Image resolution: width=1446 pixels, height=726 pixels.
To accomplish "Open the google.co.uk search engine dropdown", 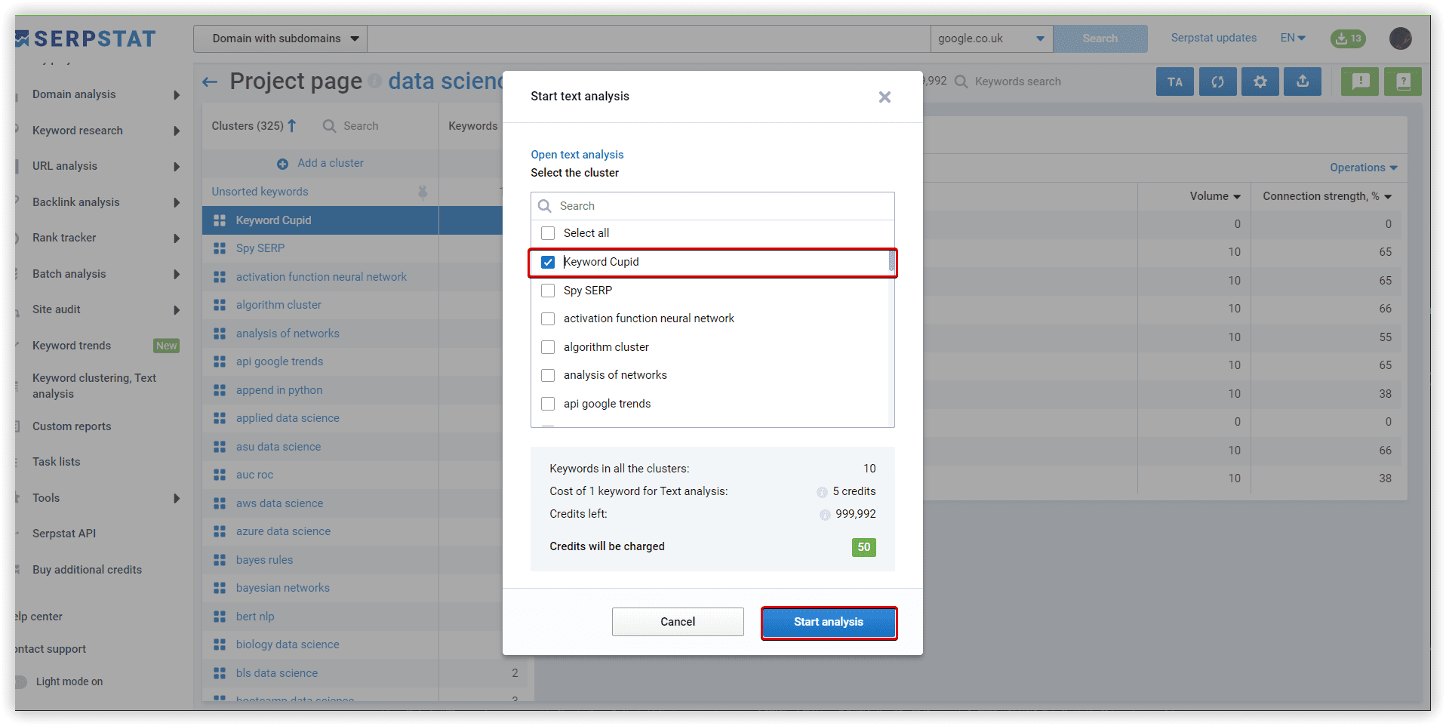I will pyautogui.click(x=990, y=38).
